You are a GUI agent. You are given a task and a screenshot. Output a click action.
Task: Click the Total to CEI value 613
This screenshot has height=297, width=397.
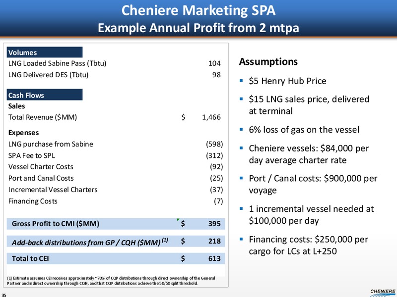point(214,258)
